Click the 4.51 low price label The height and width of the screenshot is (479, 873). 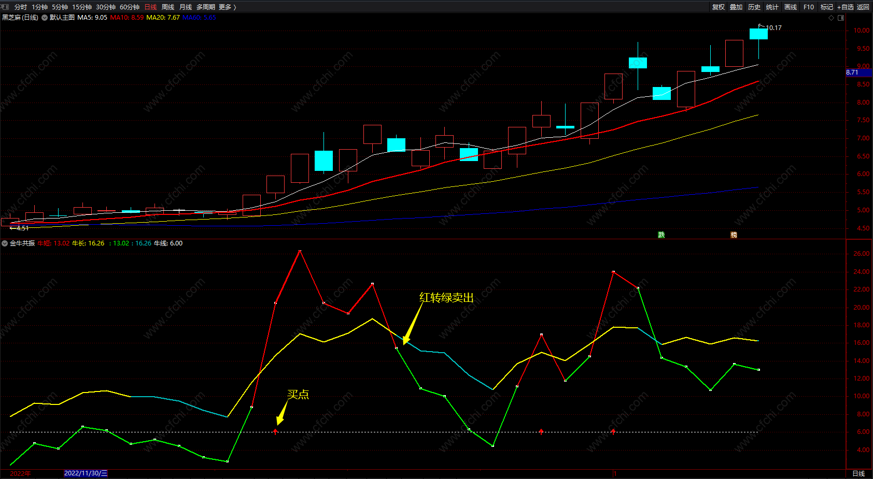(22, 228)
